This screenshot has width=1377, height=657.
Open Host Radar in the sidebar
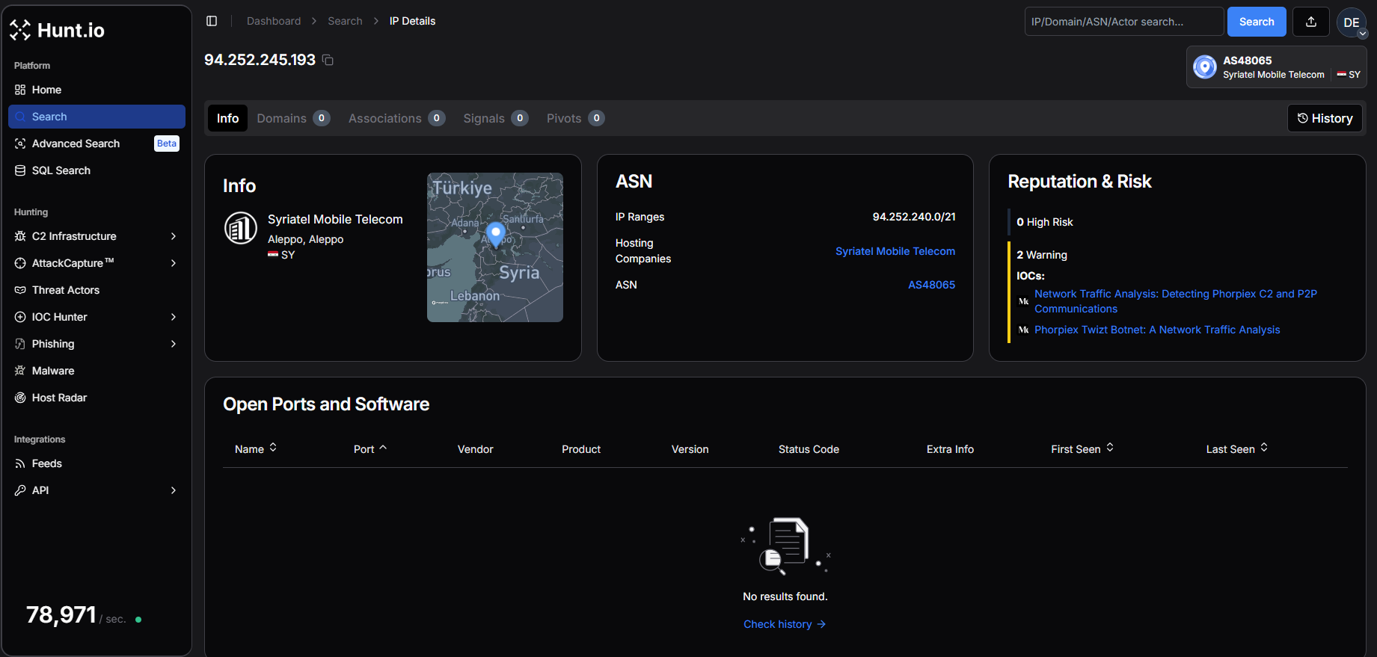tap(96, 398)
